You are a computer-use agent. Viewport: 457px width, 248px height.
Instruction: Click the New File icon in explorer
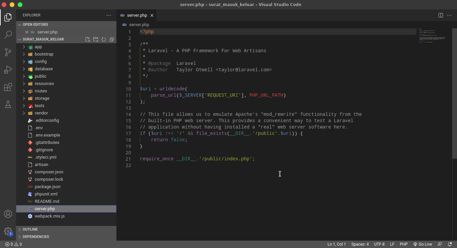(x=88, y=39)
